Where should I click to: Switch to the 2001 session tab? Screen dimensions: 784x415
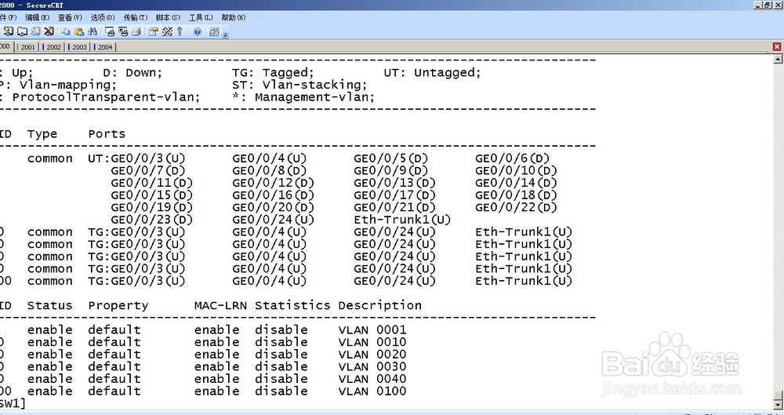[27, 47]
